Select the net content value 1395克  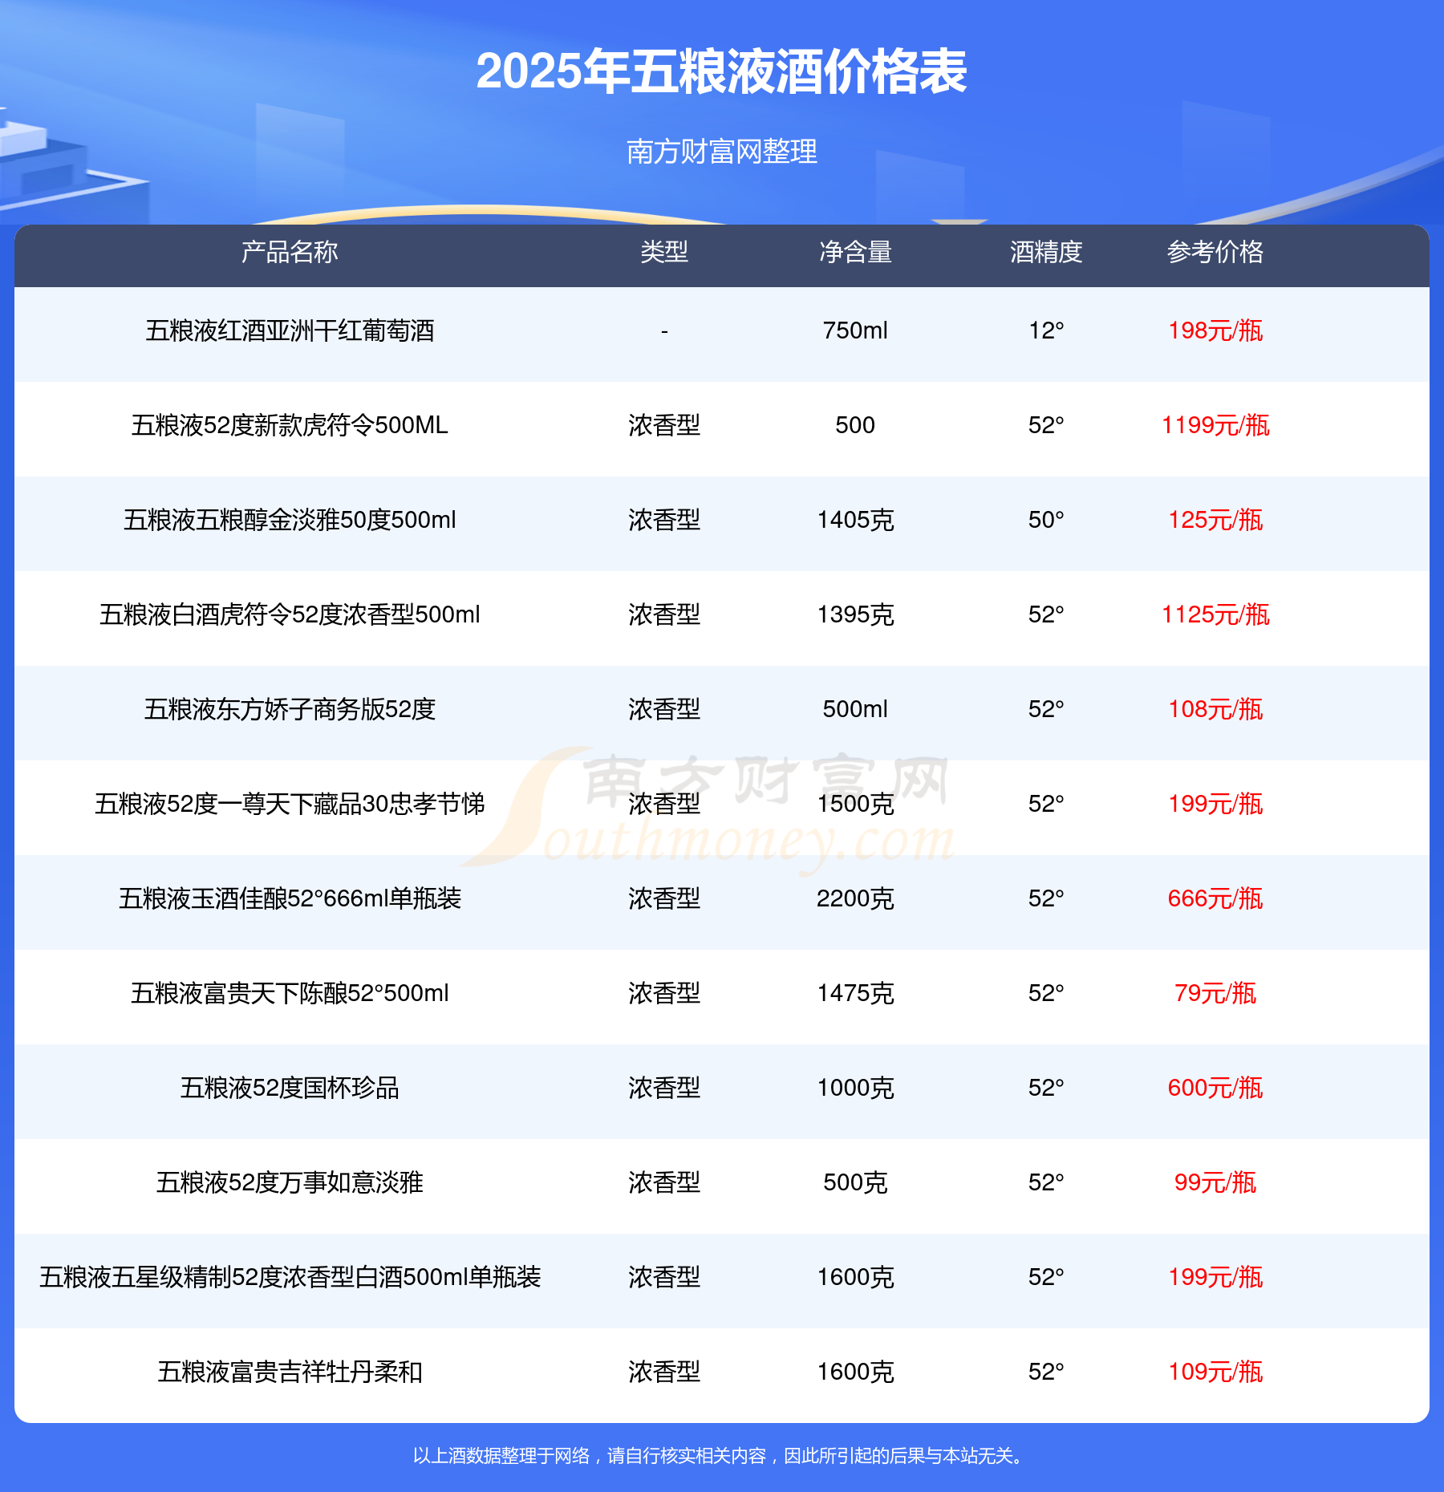855,614
